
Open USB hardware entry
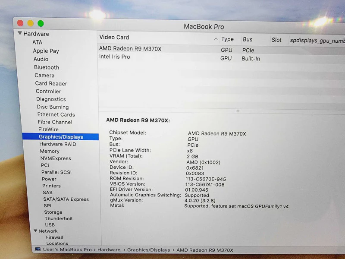point(50,225)
